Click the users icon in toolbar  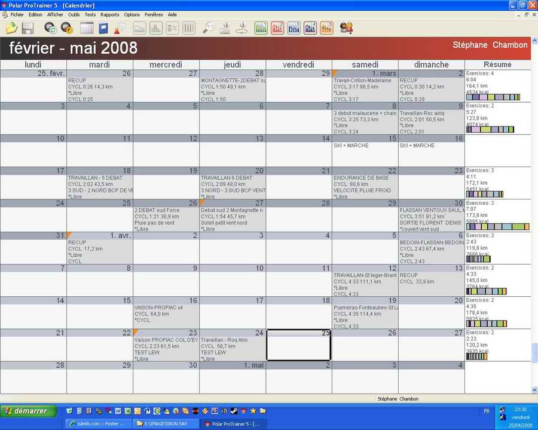tap(346, 27)
